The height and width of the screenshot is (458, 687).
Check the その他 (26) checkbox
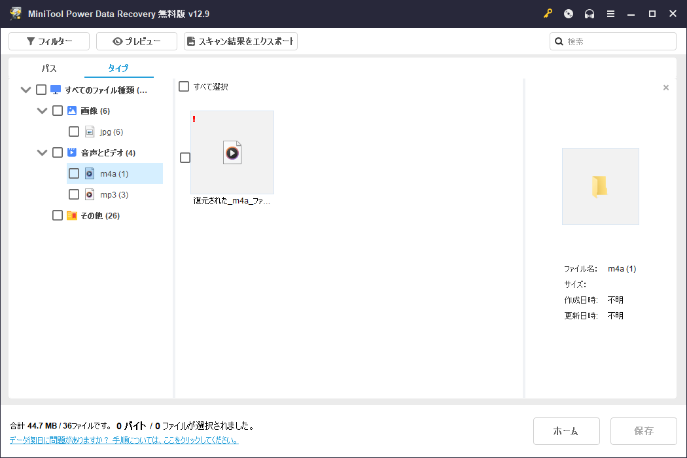point(58,215)
